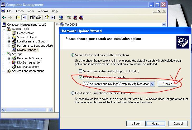Click the Removable Storage tree icon

14,58
